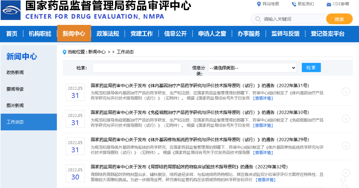Click arrow circle for 2022年第29号 notice
Image resolution: width=359 pixels, height=188 pixels.
click(x=346, y=146)
